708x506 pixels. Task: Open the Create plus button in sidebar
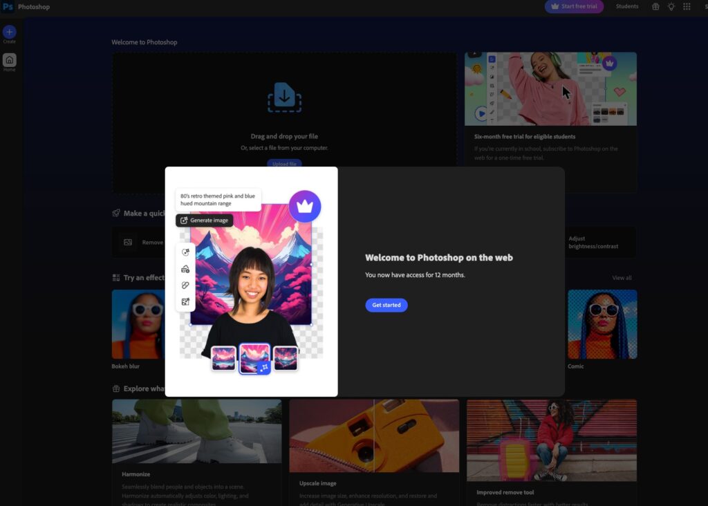9,32
